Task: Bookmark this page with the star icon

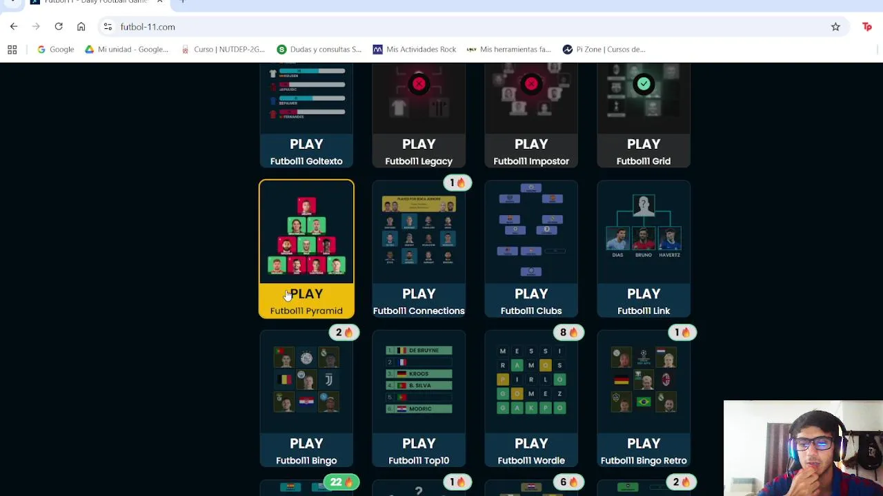Action: (835, 27)
